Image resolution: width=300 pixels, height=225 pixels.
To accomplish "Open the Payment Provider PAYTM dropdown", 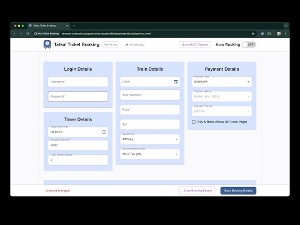I will pyautogui.click(x=222, y=111).
